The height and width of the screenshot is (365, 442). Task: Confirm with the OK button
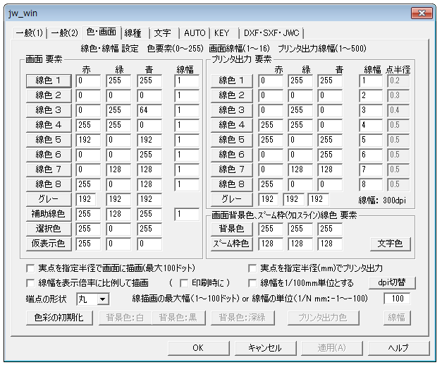199,348
